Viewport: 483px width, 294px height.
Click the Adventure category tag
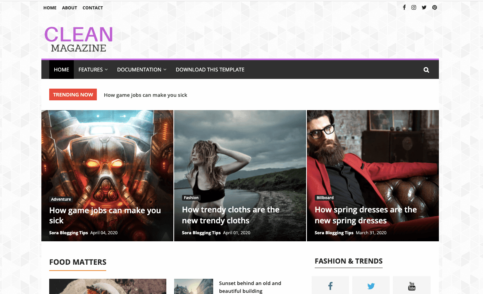[61, 199]
